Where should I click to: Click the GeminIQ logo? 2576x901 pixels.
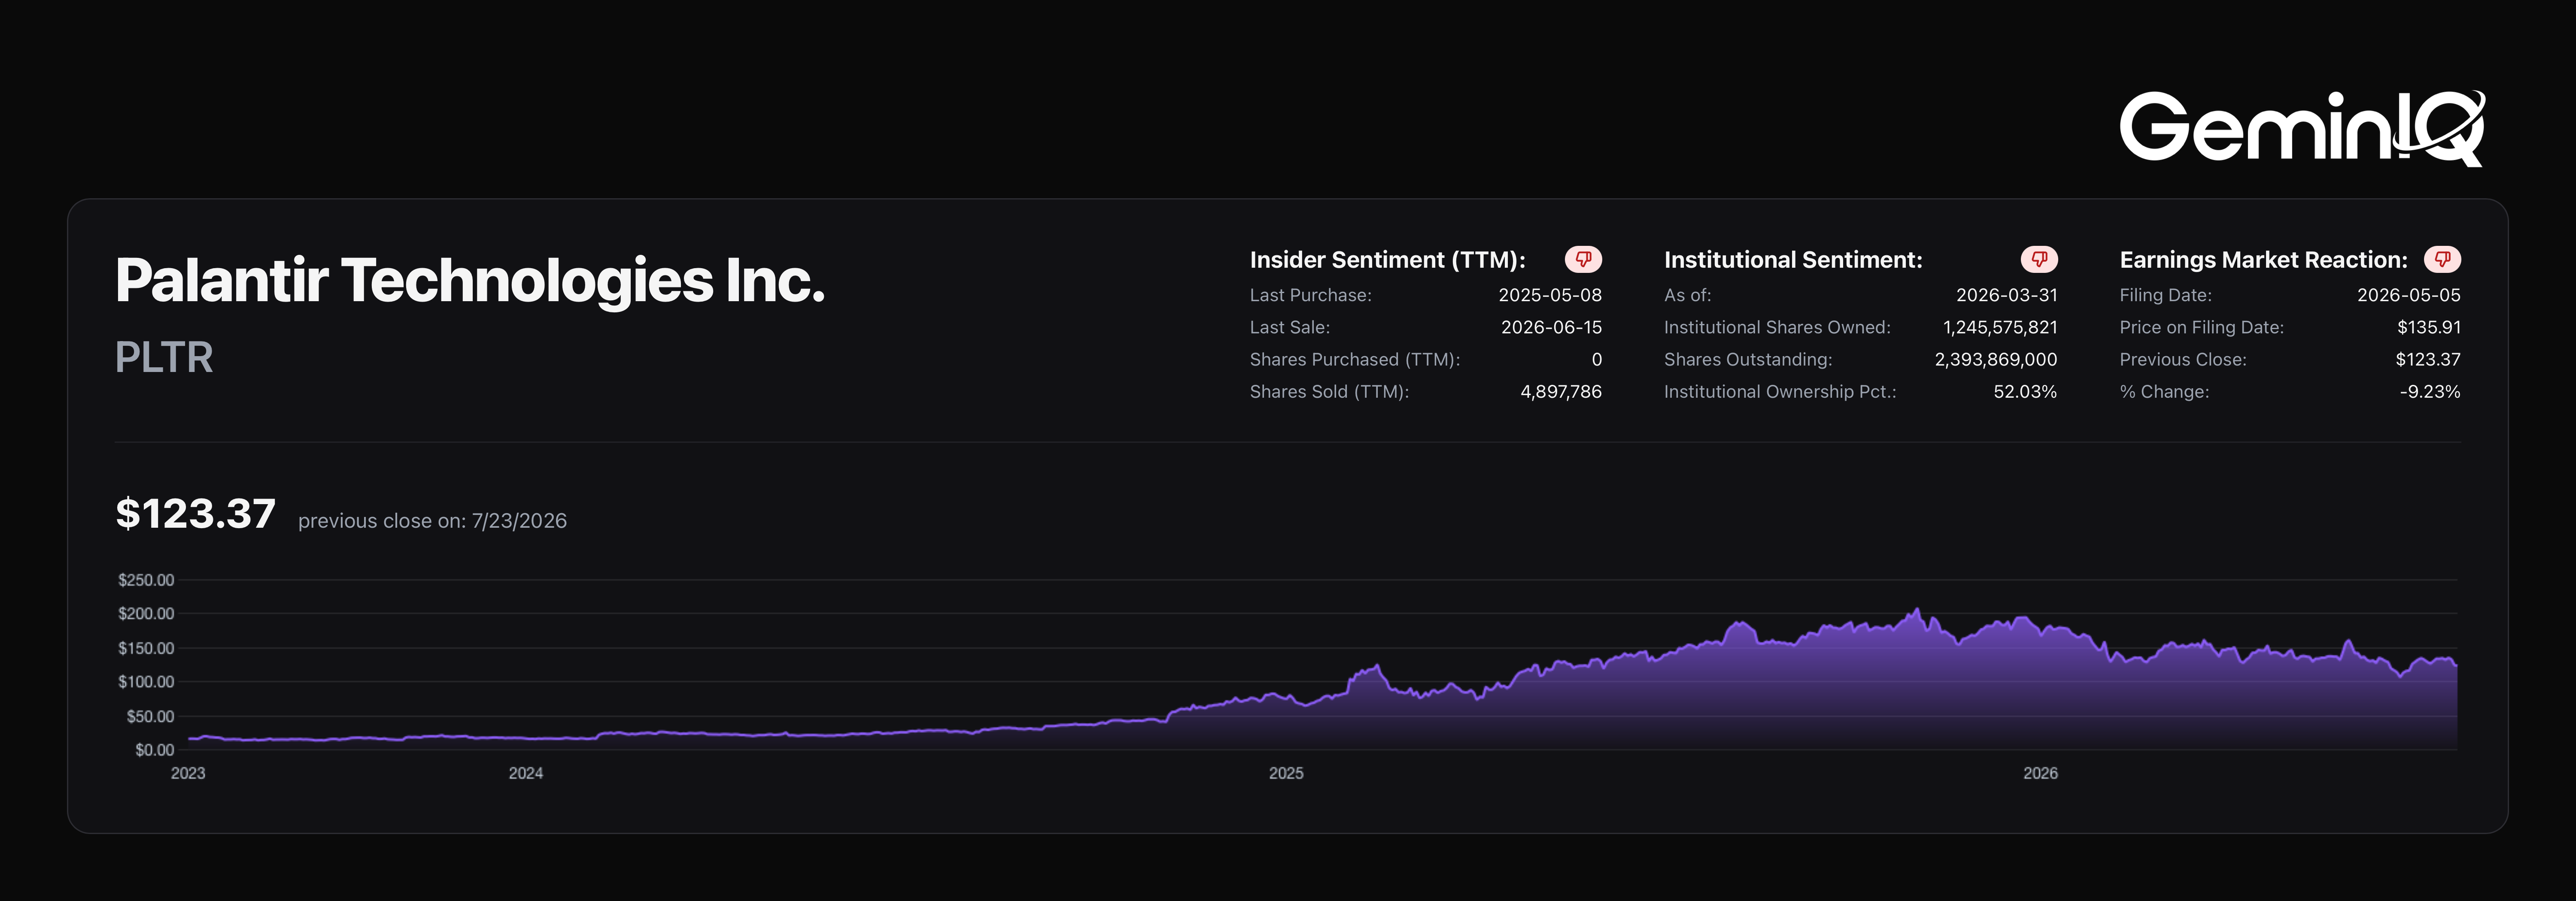point(2302,128)
